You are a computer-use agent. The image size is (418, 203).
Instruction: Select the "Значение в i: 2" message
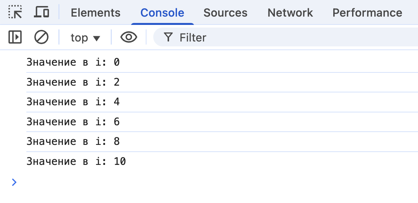73,82
